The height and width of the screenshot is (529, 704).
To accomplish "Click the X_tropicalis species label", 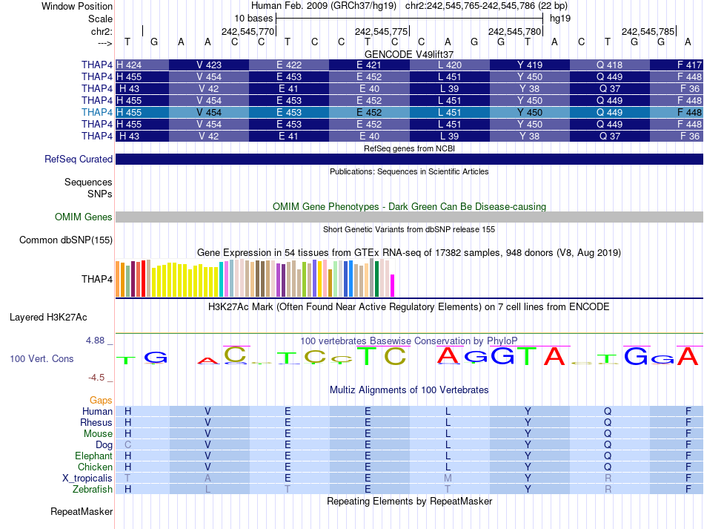I will (x=87, y=479).
